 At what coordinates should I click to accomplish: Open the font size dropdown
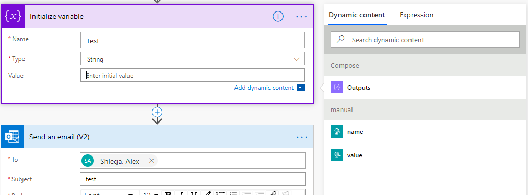click(x=150, y=193)
